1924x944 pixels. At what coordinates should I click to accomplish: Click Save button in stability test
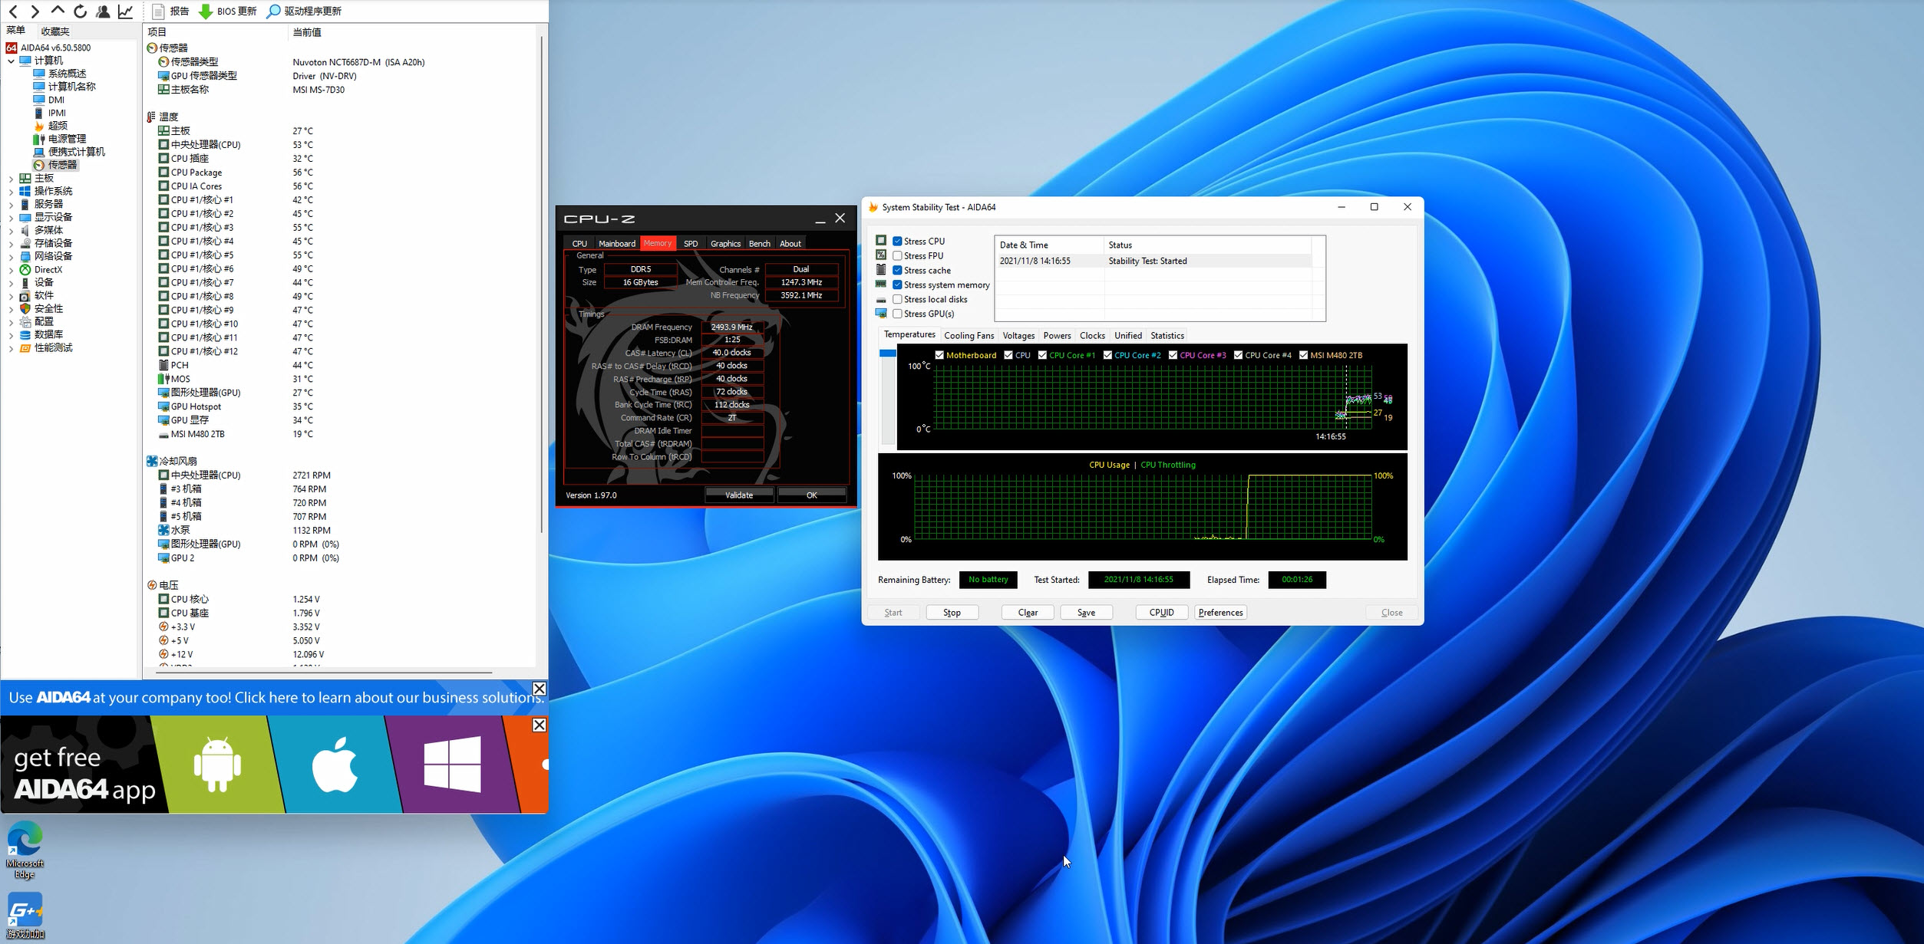tap(1086, 613)
